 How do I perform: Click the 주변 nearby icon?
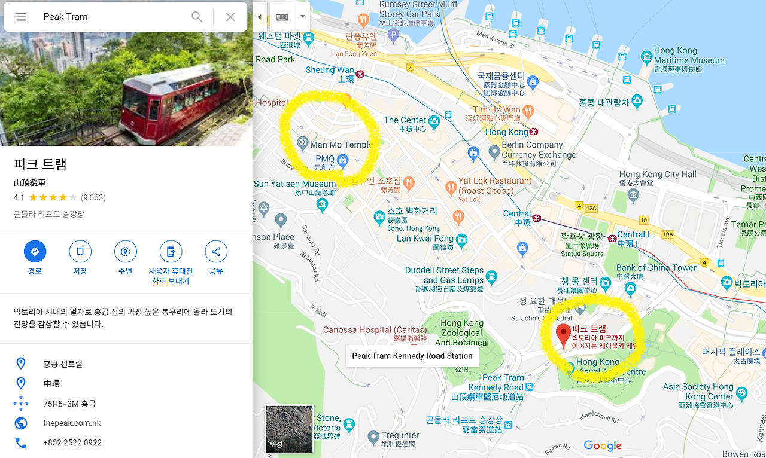pos(125,252)
